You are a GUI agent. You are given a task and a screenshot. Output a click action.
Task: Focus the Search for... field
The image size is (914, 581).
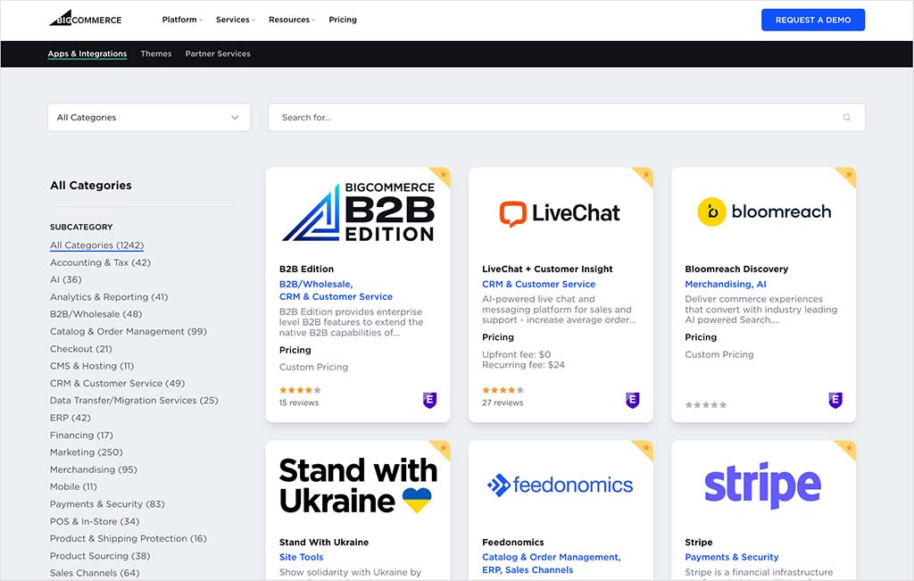pyautogui.click(x=567, y=117)
